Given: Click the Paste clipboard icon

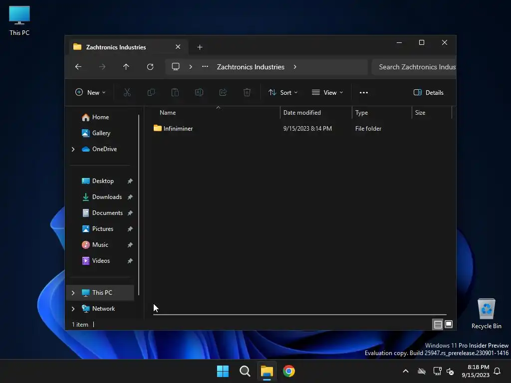Looking at the screenshot, I should point(175,92).
